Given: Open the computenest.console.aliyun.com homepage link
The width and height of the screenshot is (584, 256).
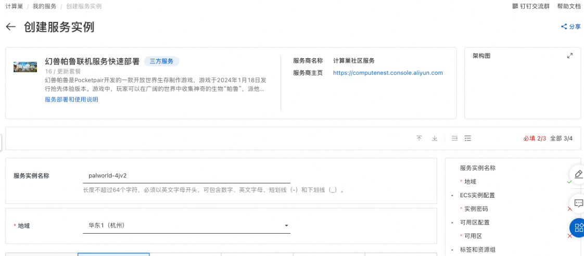Looking at the screenshot, I should point(388,73).
